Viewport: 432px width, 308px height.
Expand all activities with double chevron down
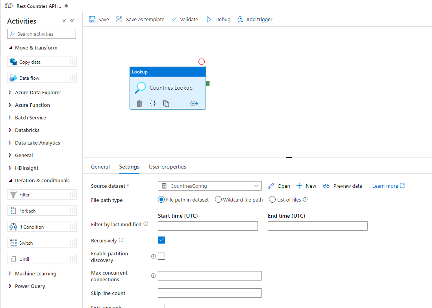coord(64,20)
